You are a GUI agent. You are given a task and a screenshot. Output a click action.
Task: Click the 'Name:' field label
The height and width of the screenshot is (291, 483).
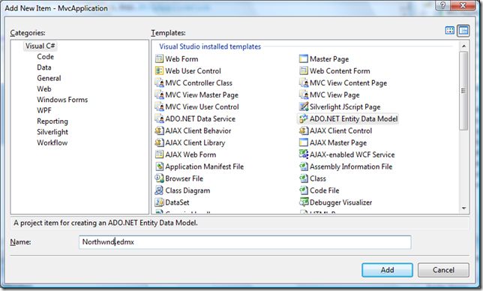20,242
